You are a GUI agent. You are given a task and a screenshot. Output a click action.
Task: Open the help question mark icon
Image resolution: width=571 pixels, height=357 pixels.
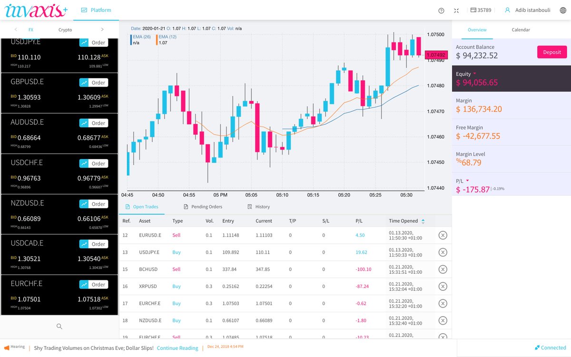(441, 10)
